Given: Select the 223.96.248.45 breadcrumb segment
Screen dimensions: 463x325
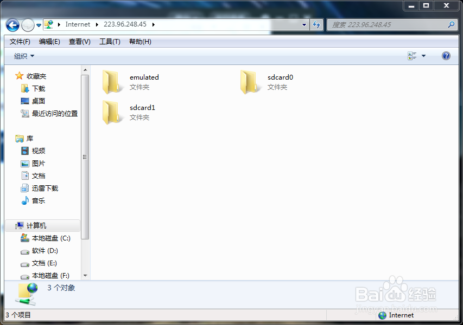Looking at the screenshot, I should pyautogui.click(x=125, y=24).
